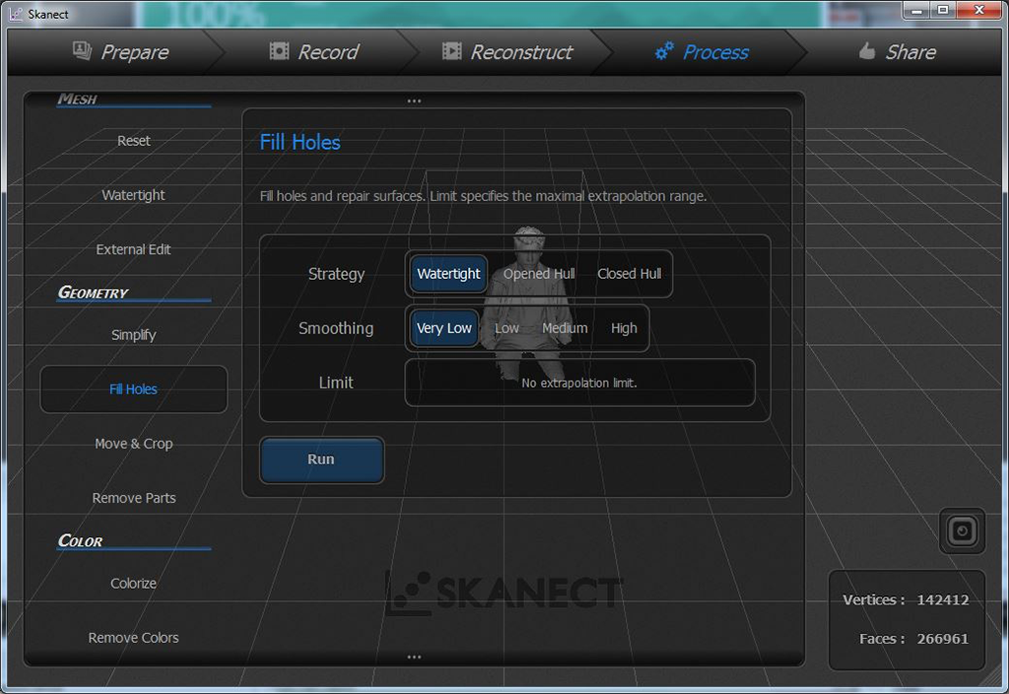This screenshot has height=694, width=1009.
Task: Select Closed Hull strategy
Action: tap(629, 274)
